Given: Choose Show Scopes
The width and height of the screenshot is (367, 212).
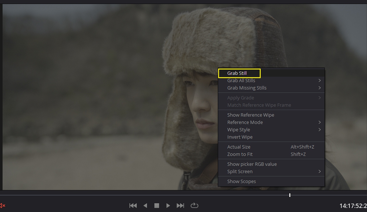Looking at the screenshot, I should 271,181.
